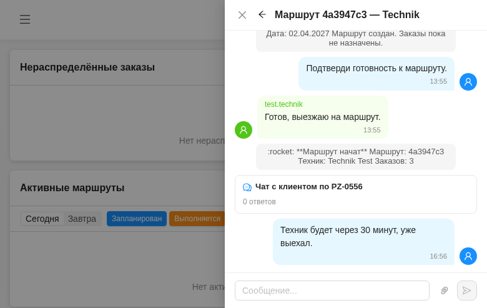The height and width of the screenshot is (308, 487).
Task: Click the Активные маршруты heading
Action: (x=72, y=188)
